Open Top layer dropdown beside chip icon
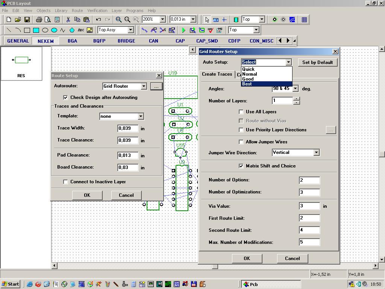The width and height of the screenshot is (385, 289). [262, 19]
